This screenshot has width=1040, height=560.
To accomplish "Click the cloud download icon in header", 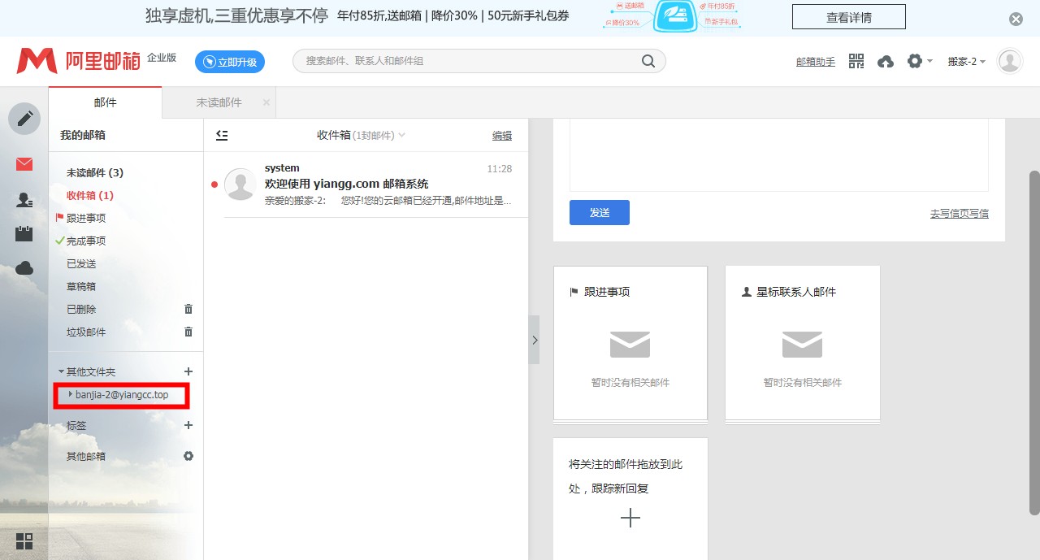I will (x=886, y=62).
